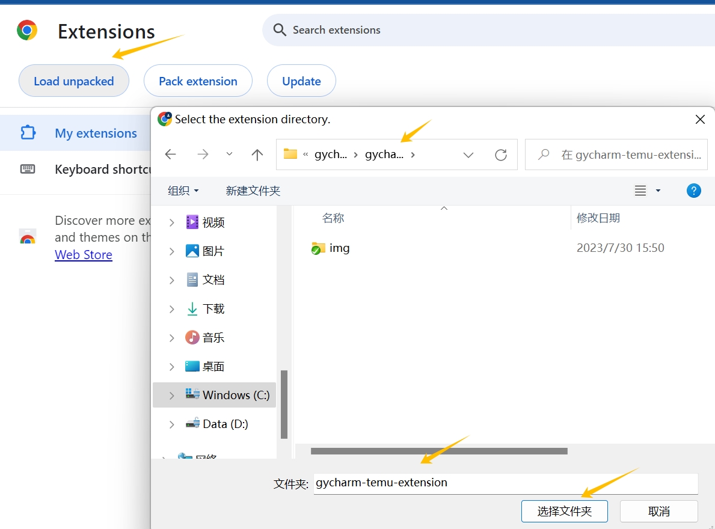
Task: Expand the 图片 tree node
Action: 171,251
